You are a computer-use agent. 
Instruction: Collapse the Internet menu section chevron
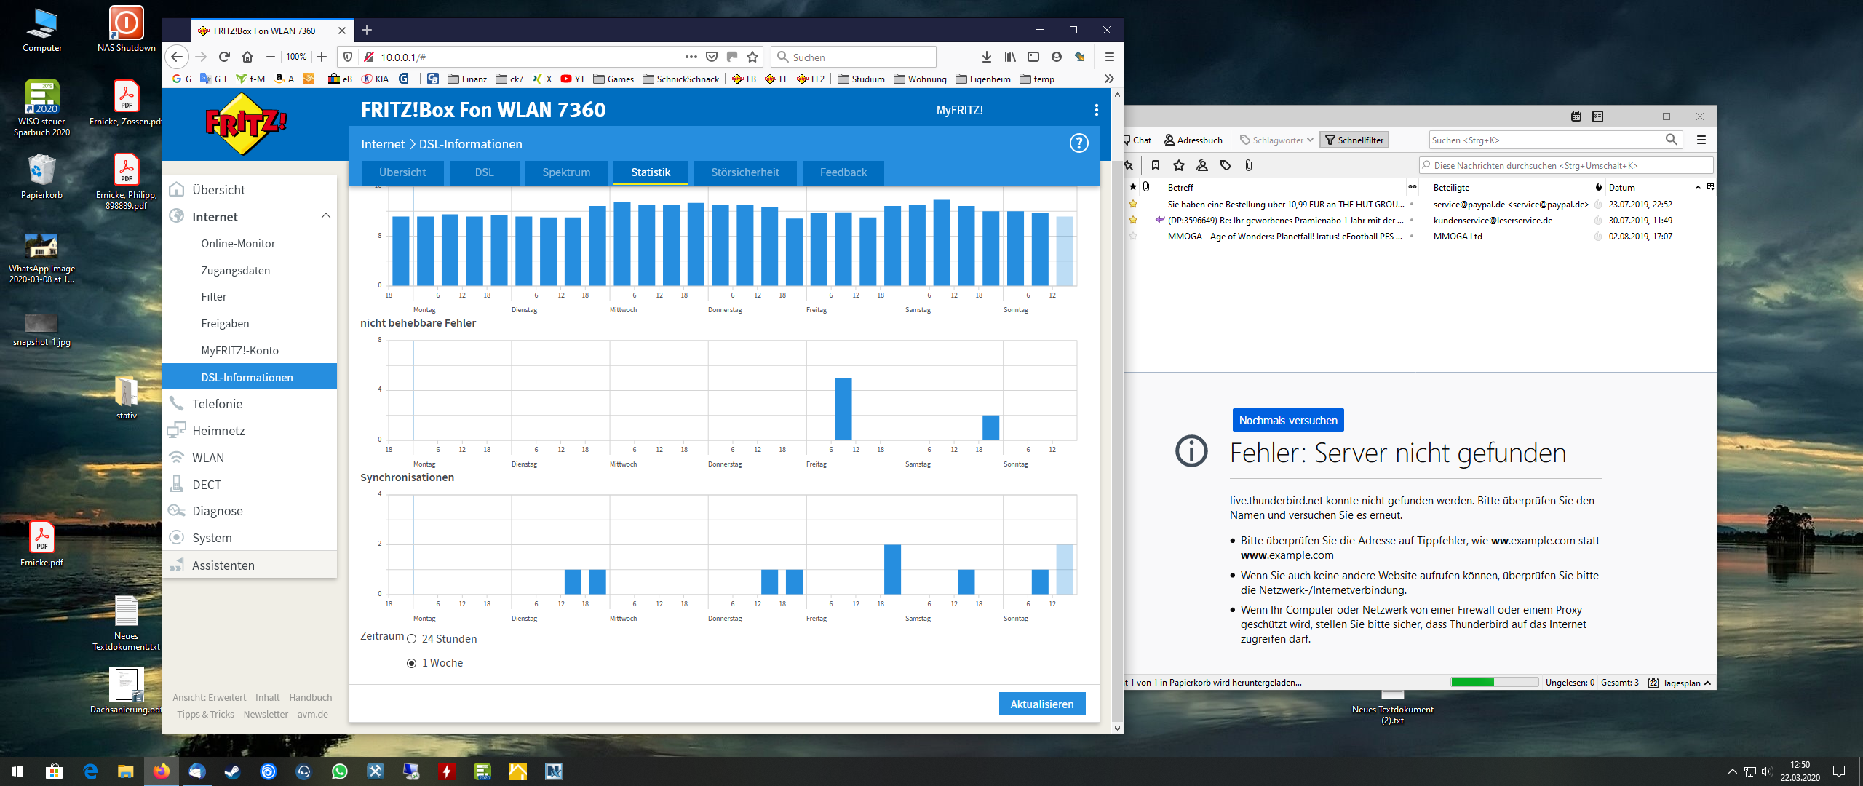click(x=325, y=216)
